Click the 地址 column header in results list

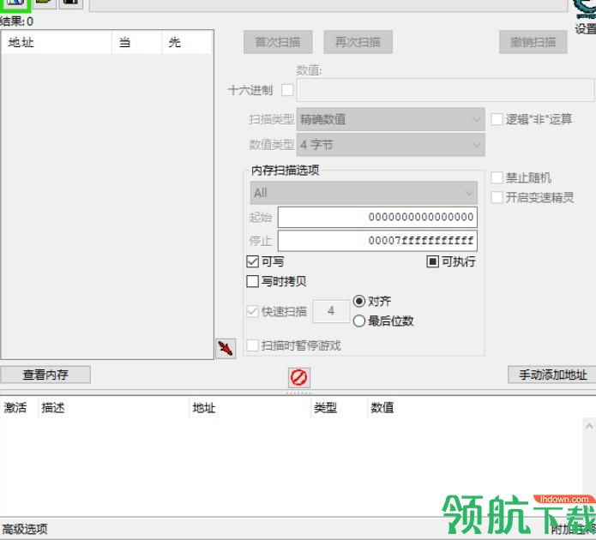(57, 42)
